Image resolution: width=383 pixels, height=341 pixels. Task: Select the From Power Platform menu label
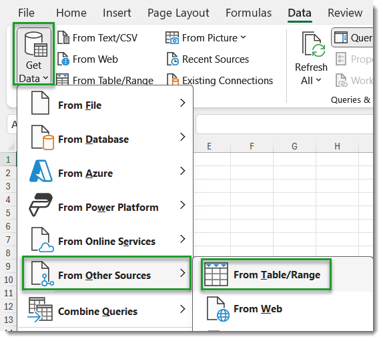[x=108, y=208]
